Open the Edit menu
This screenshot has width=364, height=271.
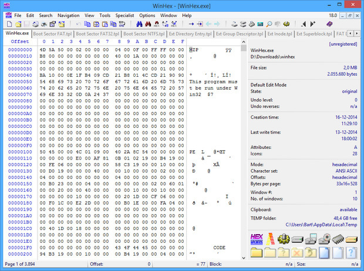pyautogui.click(x=30, y=15)
